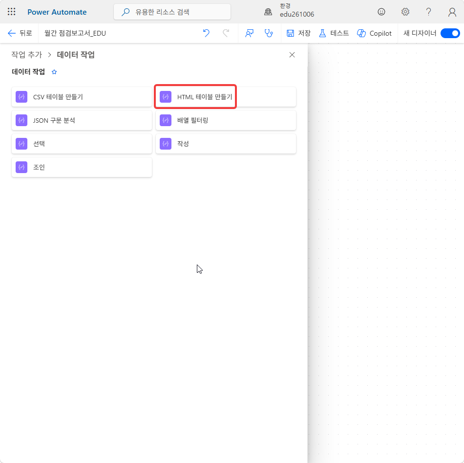Click the environment globe icon

pos(268,12)
